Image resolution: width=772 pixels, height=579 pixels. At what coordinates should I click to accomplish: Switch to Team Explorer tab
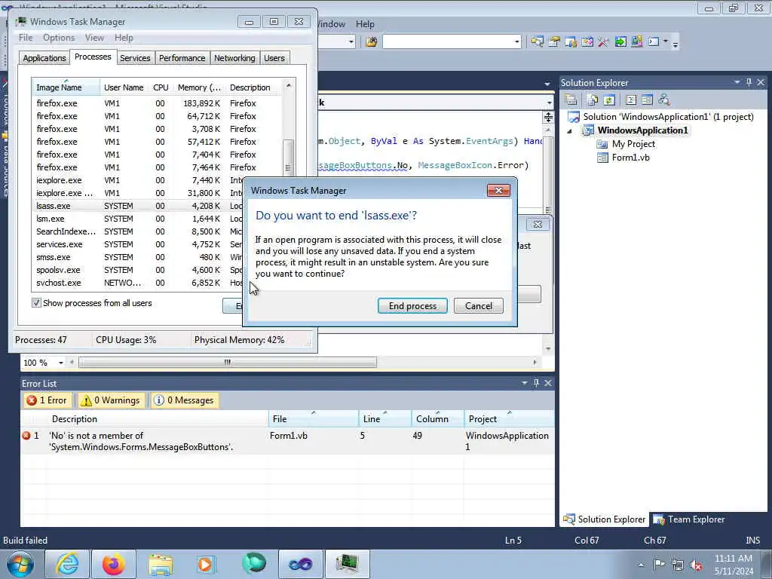pos(689,519)
